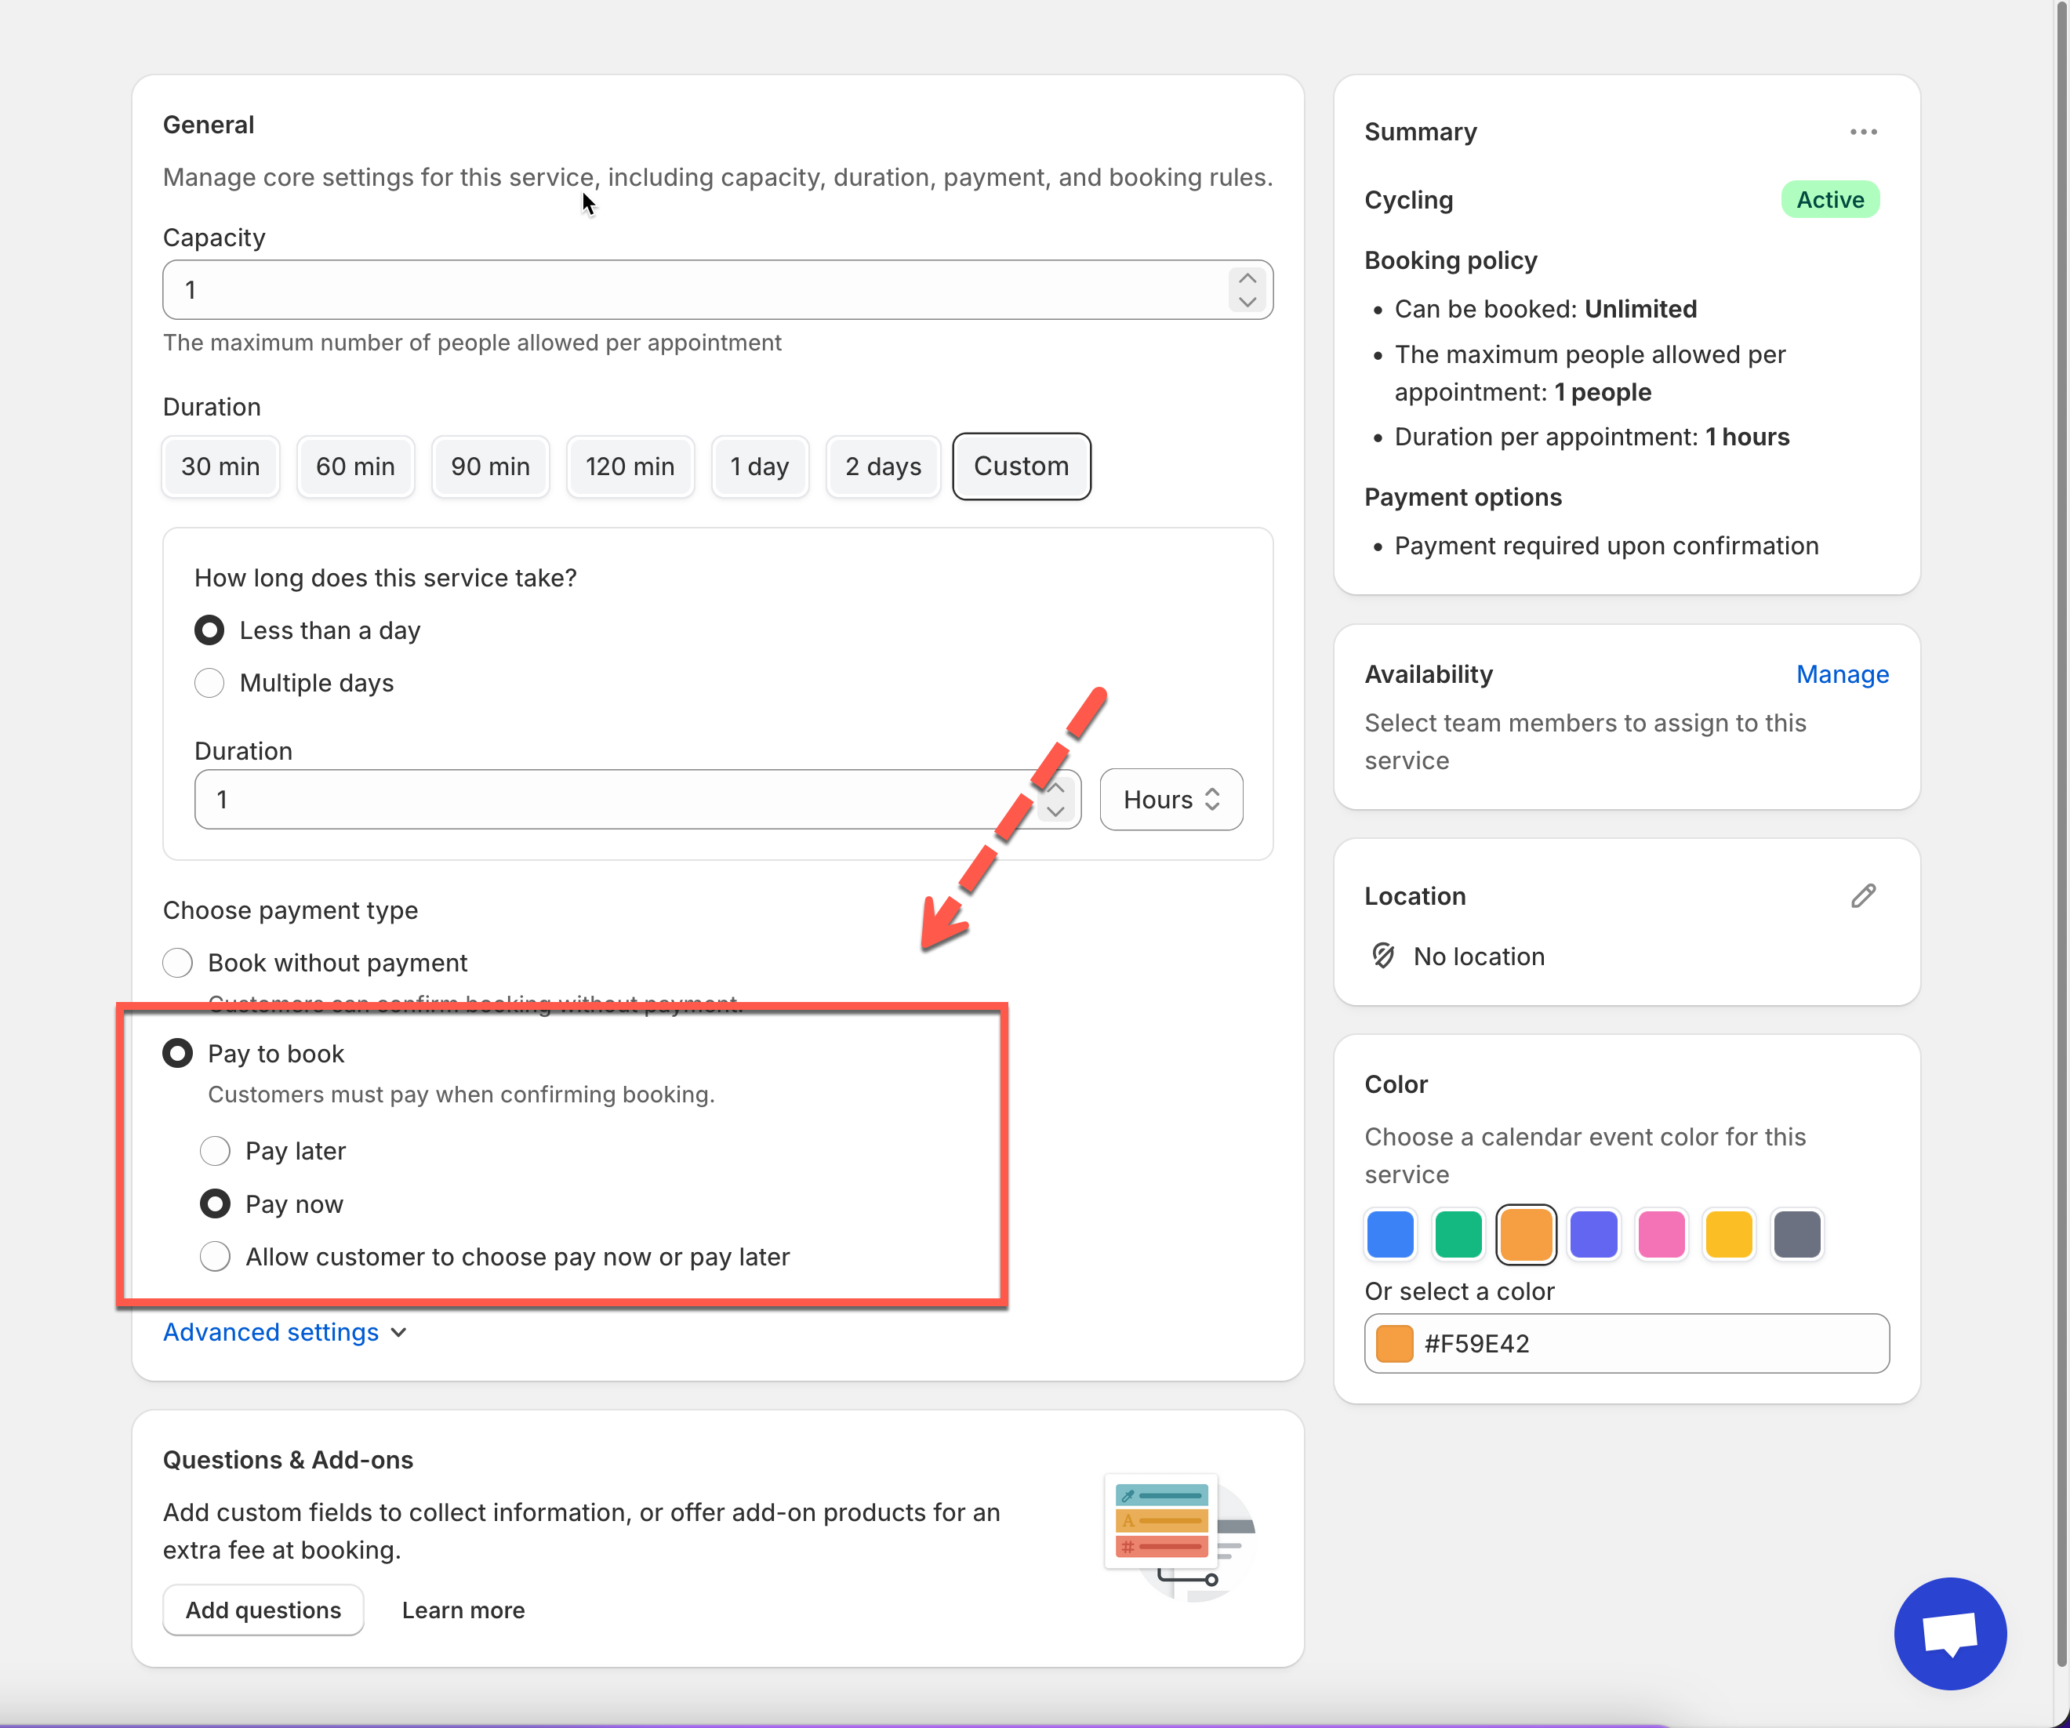Click the Location edit pencil icon
The image size is (2070, 1728).
pyautogui.click(x=1862, y=896)
